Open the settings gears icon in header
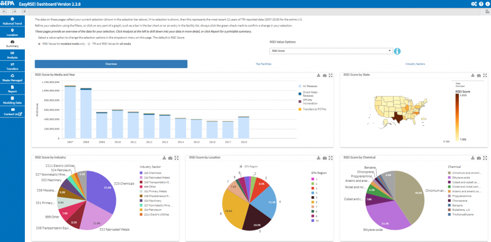Image resolution: width=491 pixels, height=242 pixels. coord(474,4)
